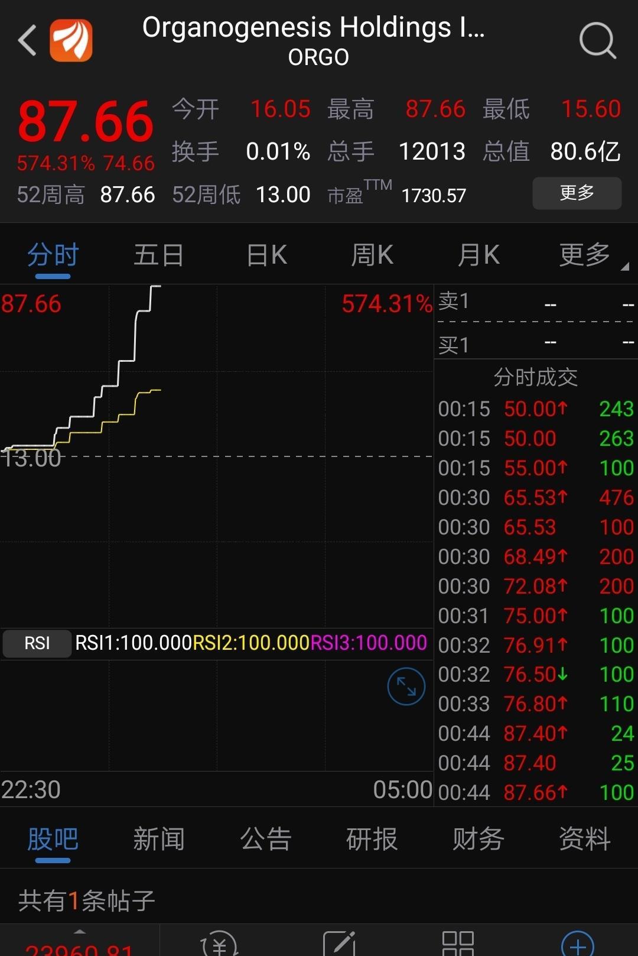This screenshot has height=956, width=638.
Task: Add stock to watchlist with plus icon
Action: coord(577,944)
